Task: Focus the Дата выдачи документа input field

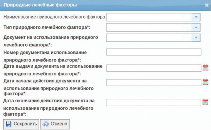Action: point(154,68)
